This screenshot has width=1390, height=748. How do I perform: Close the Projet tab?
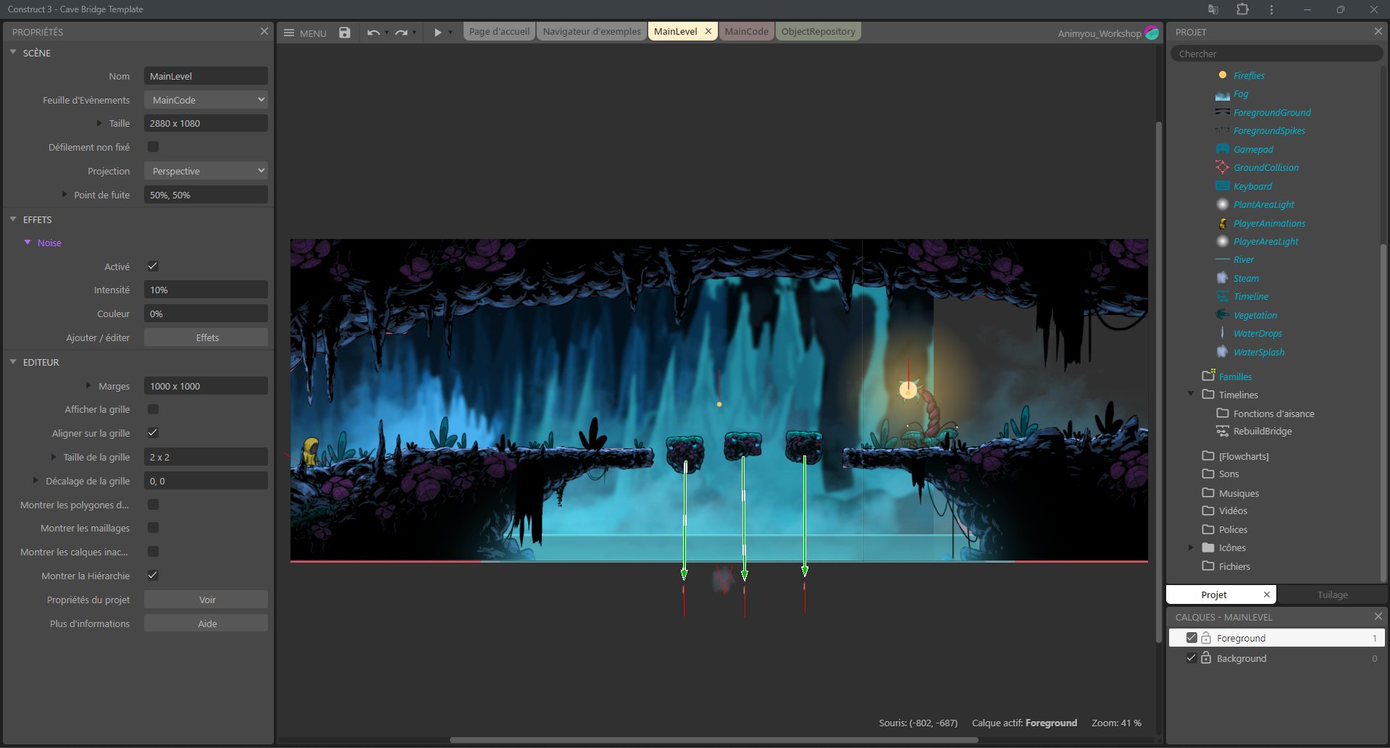point(1267,594)
